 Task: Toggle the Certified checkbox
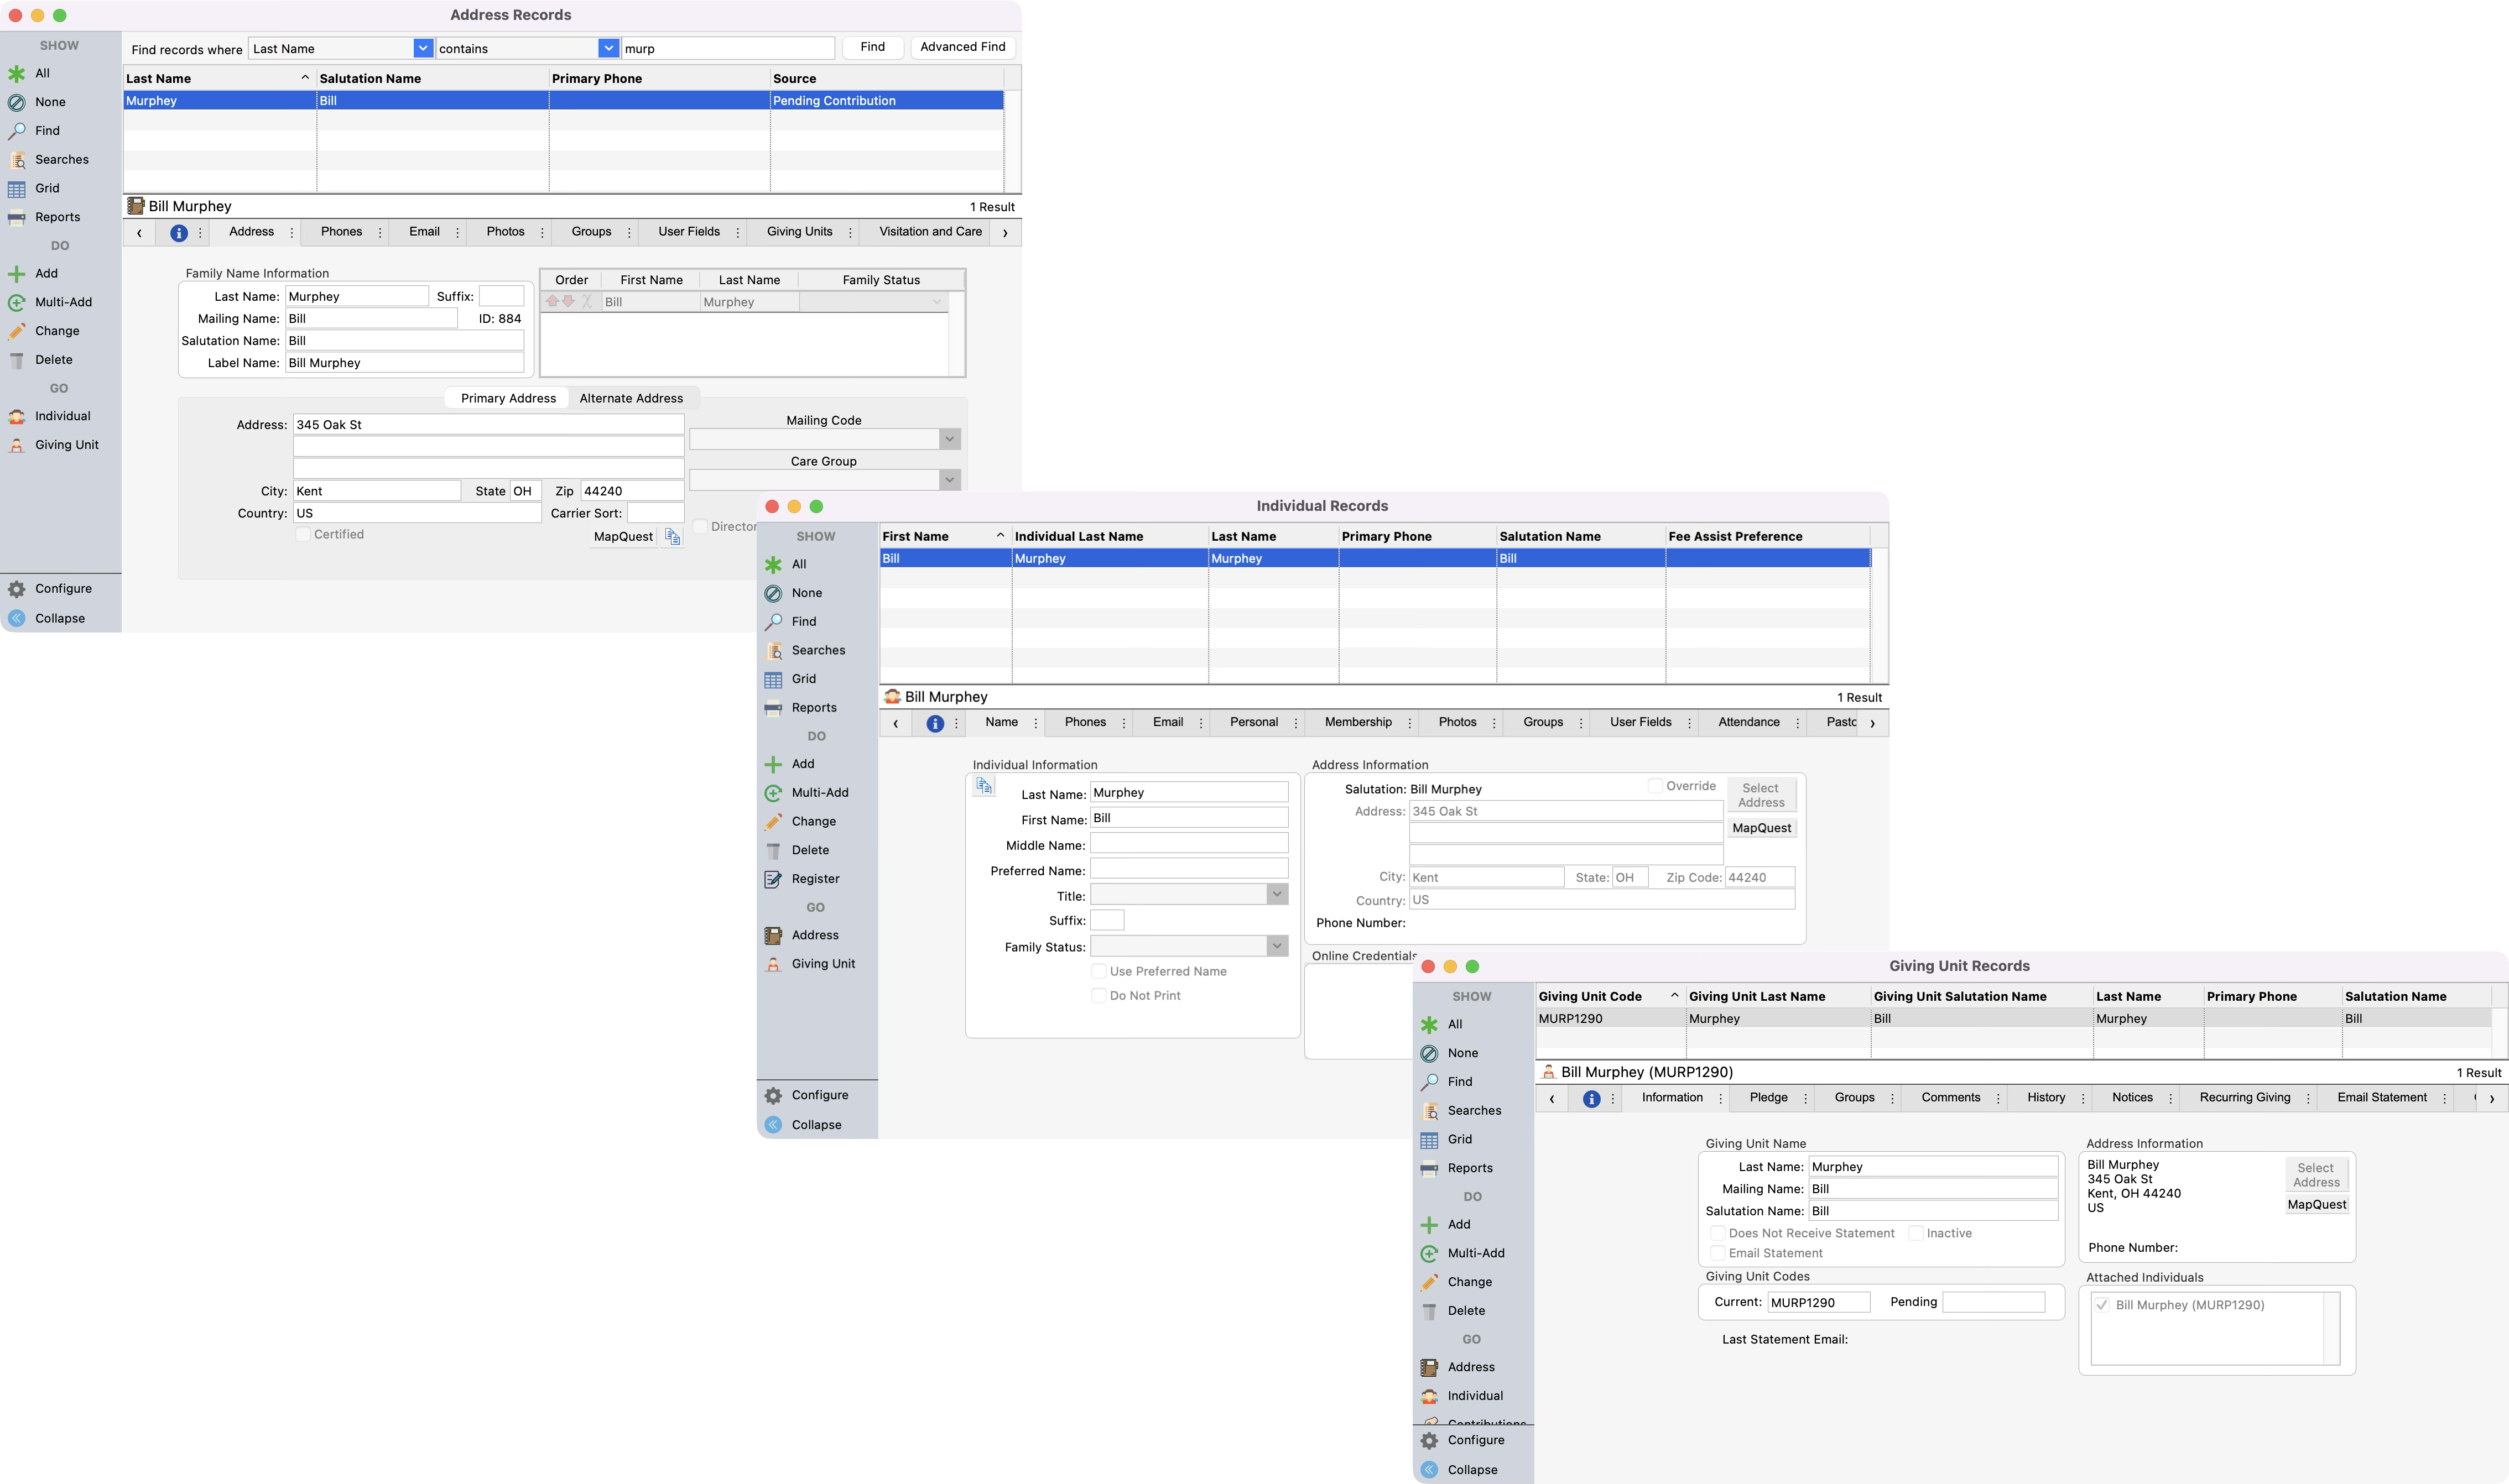click(x=303, y=535)
